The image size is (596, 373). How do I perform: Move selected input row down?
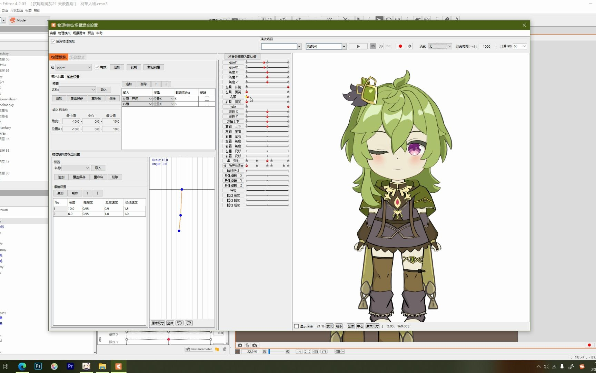pos(166,84)
